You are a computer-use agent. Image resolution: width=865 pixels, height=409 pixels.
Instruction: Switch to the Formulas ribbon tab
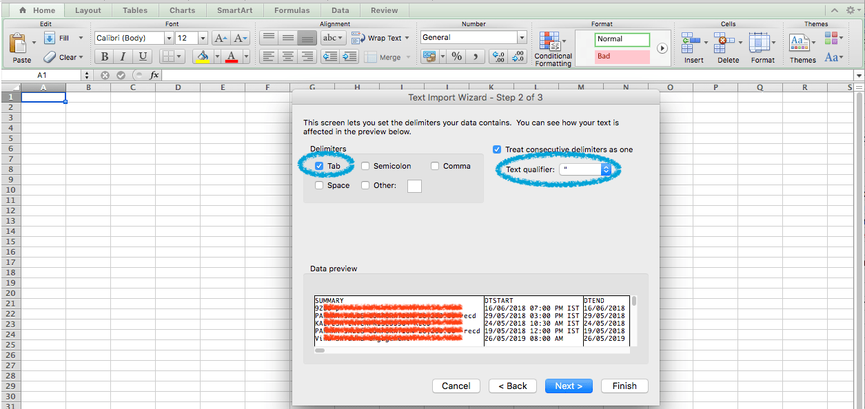[292, 10]
